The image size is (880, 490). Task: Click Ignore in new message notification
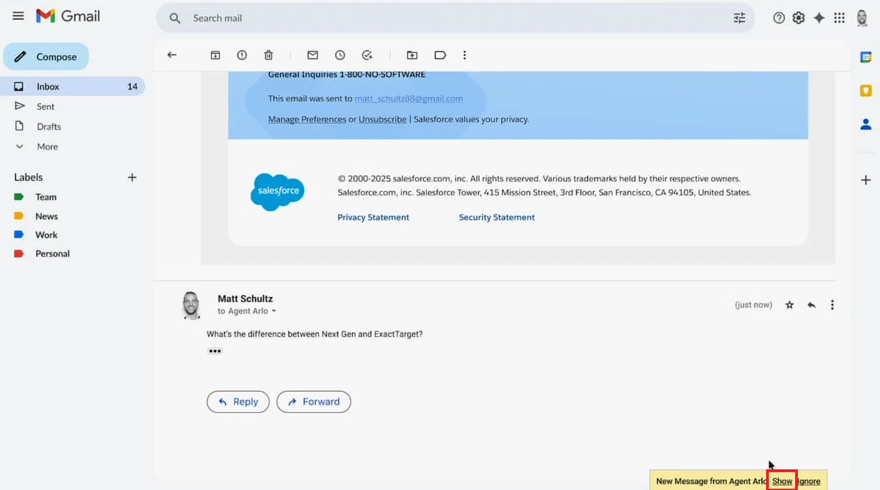pyautogui.click(x=809, y=481)
